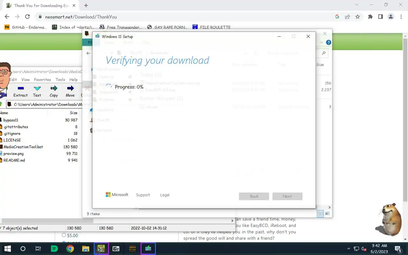Open the Favorites menu in 7-Zip
Viewport: 408px width, 255px height.
42,80
